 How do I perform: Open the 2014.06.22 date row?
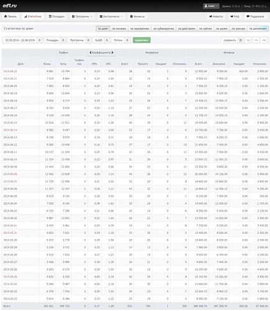click(x=10, y=72)
